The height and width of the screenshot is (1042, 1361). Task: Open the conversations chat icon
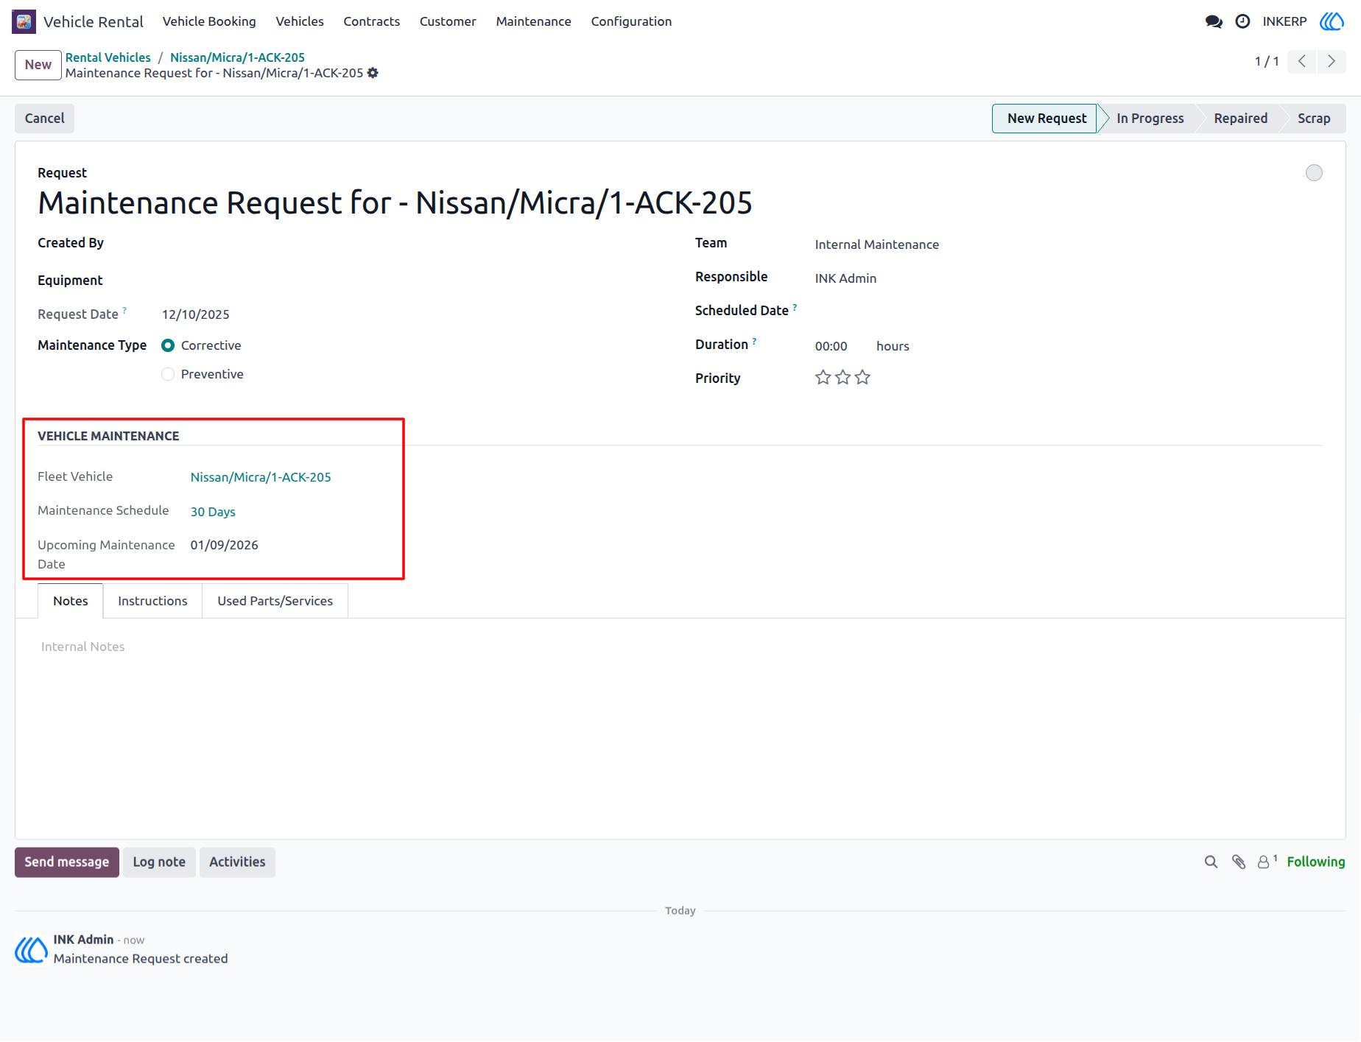pos(1214,21)
